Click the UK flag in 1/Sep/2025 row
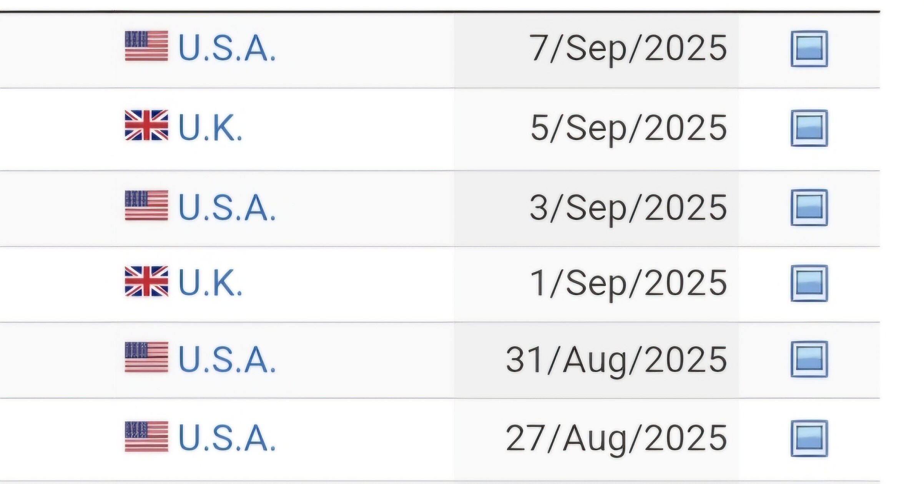Screen dimensions: 924x484 coord(146,281)
